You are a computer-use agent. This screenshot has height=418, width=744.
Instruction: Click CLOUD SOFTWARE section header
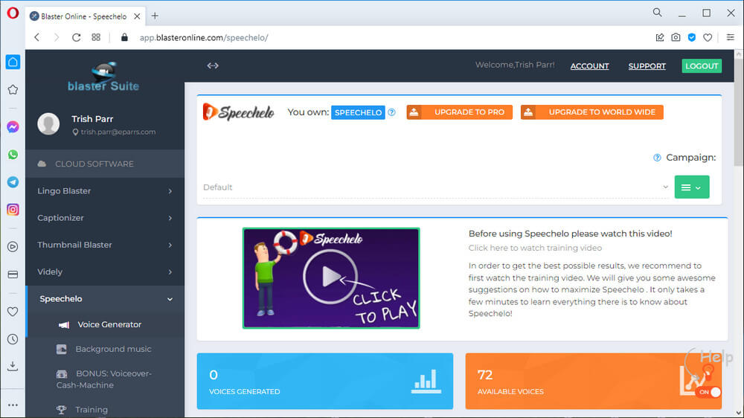(x=105, y=164)
